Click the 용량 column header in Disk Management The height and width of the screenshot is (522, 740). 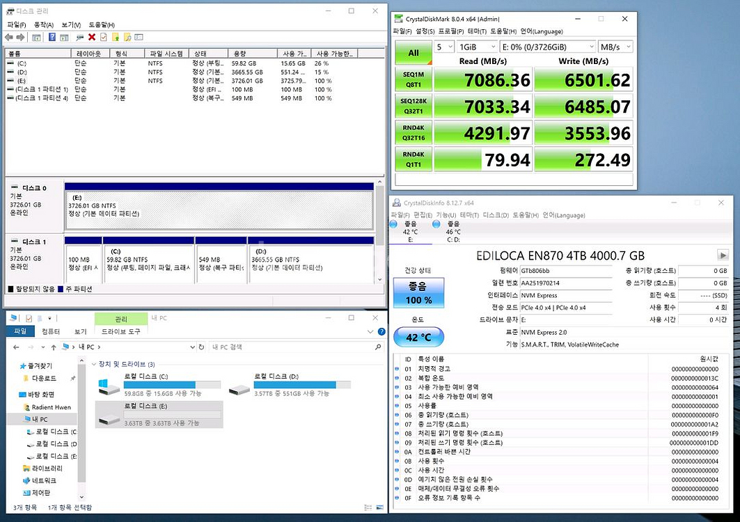point(252,54)
